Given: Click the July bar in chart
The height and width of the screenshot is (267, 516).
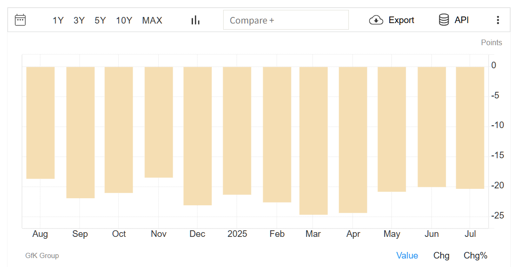Looking at the screenshot, I should (x=470, y=128).
